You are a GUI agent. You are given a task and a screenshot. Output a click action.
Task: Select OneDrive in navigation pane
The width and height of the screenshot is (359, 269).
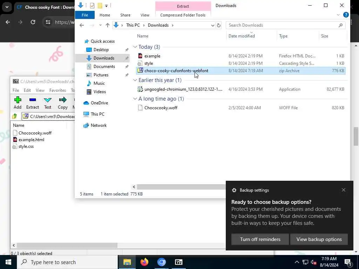(99, 103)
